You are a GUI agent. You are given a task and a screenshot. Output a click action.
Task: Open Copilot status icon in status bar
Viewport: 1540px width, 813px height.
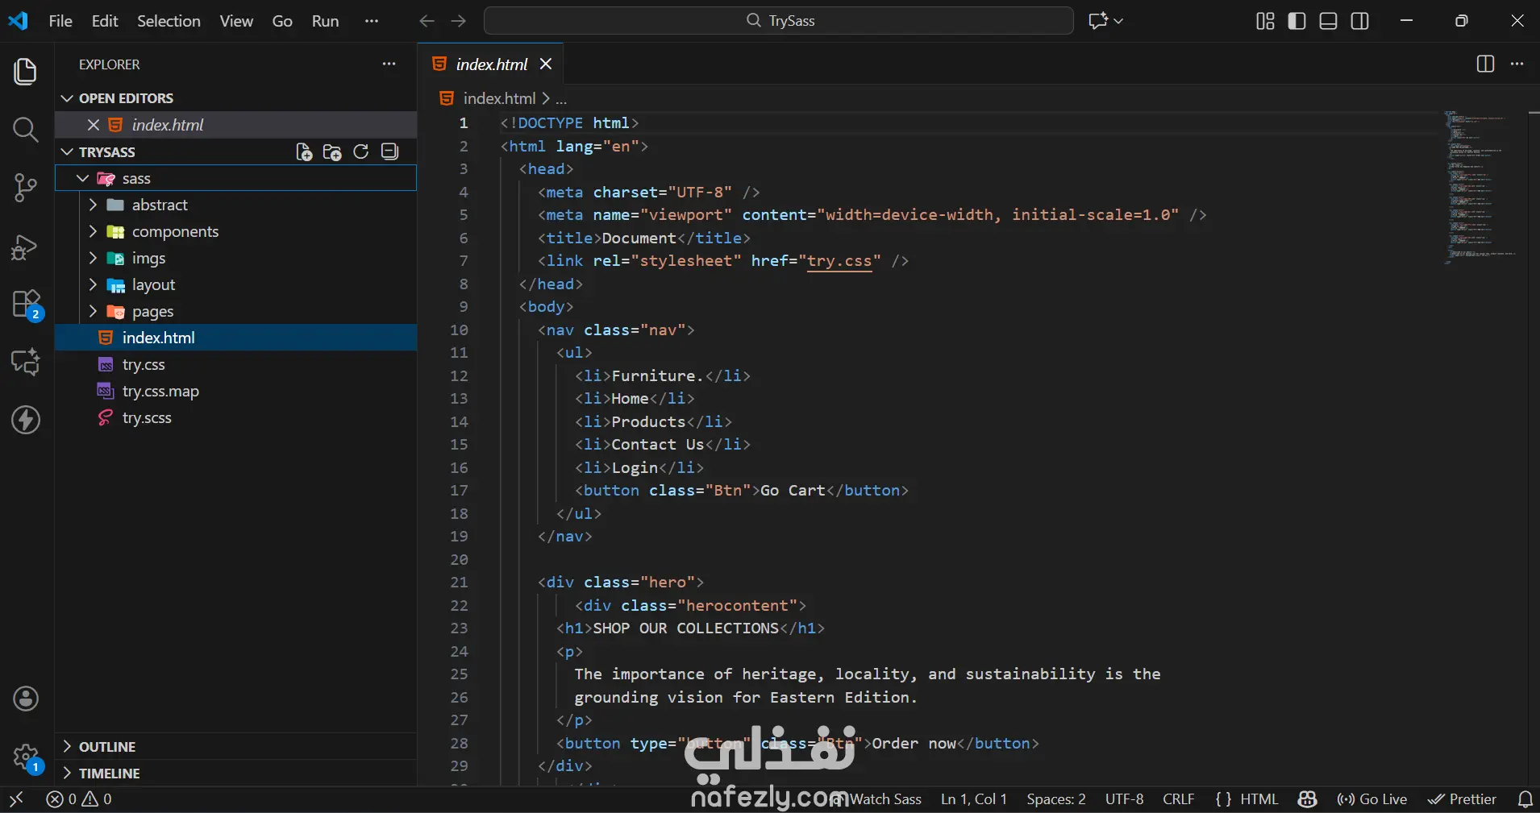tap(1308, 799)
